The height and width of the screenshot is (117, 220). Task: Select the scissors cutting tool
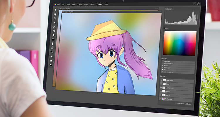coord(55,23)
